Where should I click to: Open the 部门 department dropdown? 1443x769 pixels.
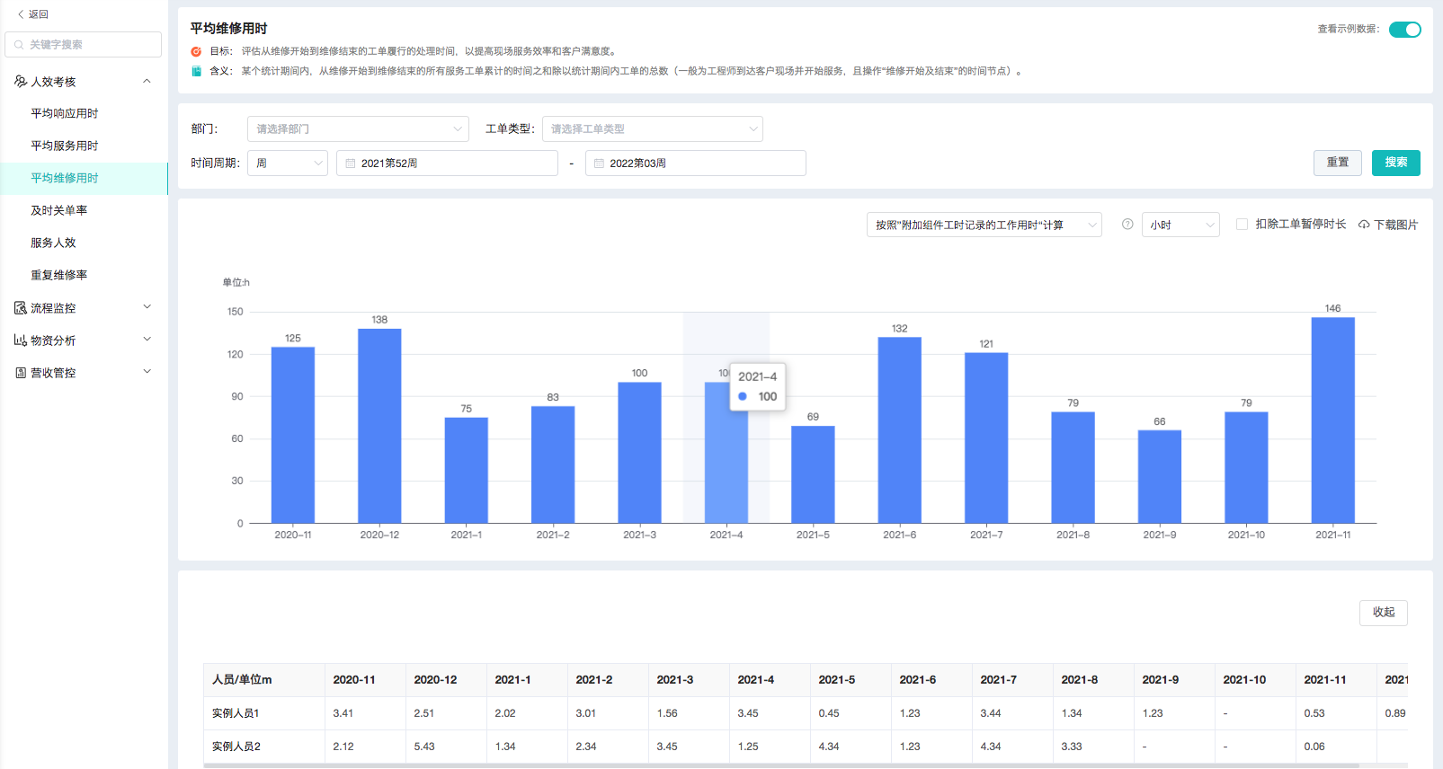tap(358, 129)
